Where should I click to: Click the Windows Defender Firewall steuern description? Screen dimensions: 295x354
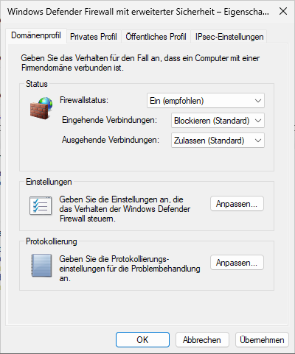pyautogui.click(x=125, y=209)
